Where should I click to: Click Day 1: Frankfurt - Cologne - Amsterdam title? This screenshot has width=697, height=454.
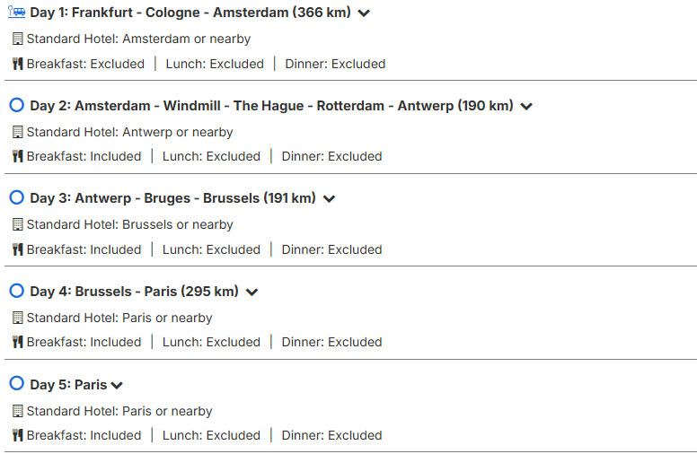pos(190,13)
